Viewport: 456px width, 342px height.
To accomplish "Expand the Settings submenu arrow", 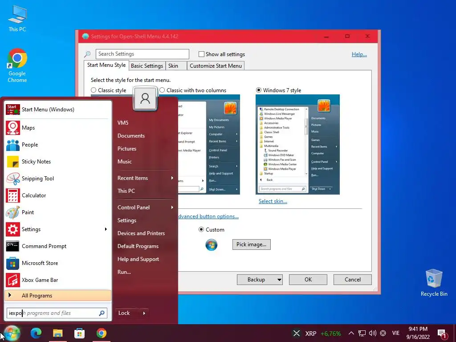I will [106, 229].
